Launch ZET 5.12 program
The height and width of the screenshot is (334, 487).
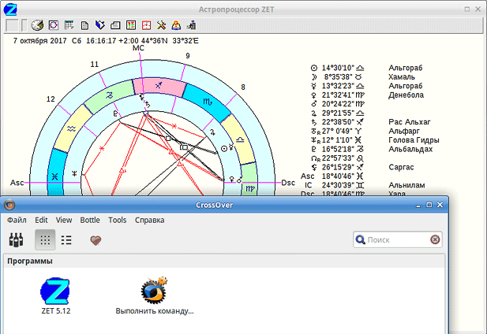(x=55, y=296)
